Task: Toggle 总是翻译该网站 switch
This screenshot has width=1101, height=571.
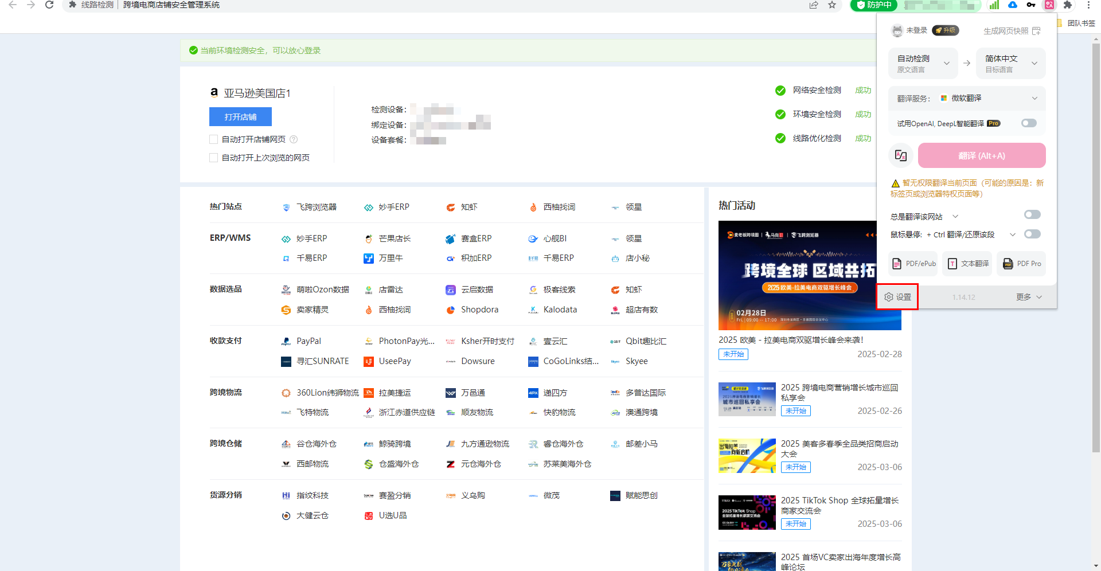Action: point(1032,214)
